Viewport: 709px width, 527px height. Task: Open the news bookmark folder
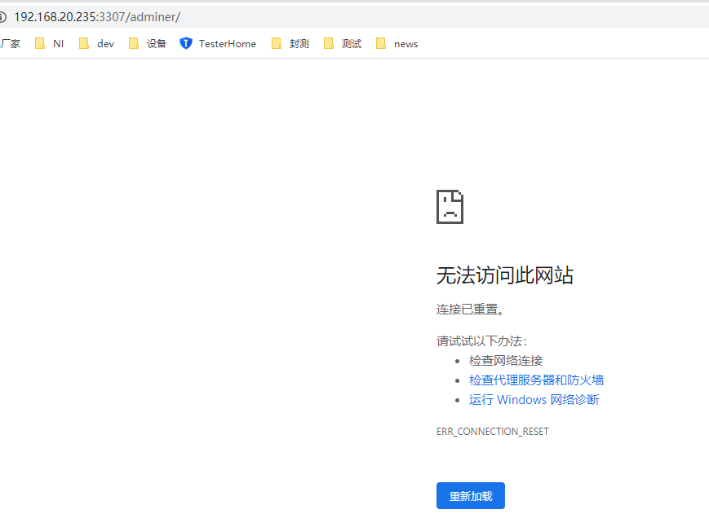[x=397, y=44]
